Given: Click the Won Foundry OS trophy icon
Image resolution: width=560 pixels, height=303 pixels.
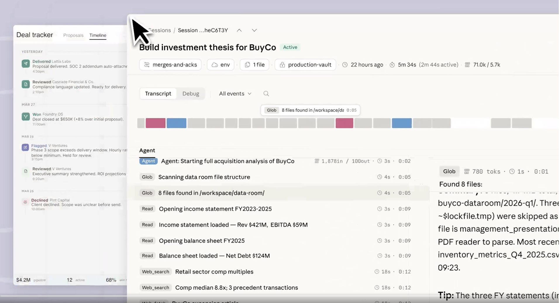Looking at the screenshot, I should coord(26,116).
